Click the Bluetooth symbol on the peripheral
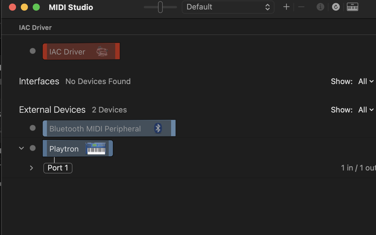 pyautogui.click(x=158, y=128)
